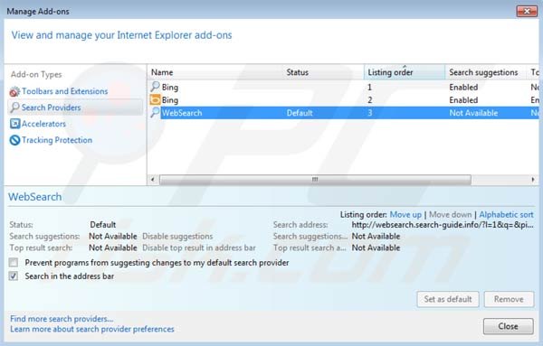Open Tracking Protection add-on type
Screen dimensions: 543x346
click(57, 140)
